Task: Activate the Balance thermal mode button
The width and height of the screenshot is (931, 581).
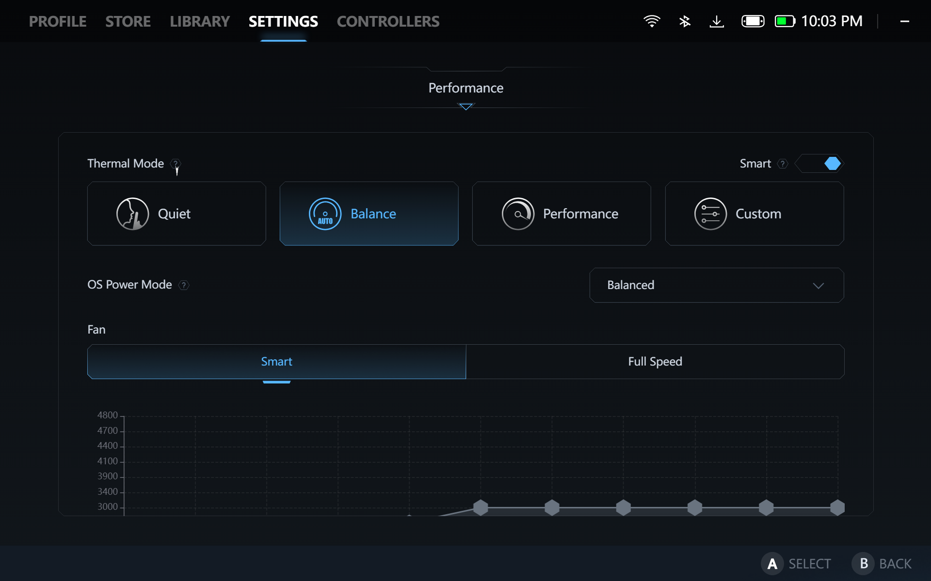Action: (x=369, y=214)
